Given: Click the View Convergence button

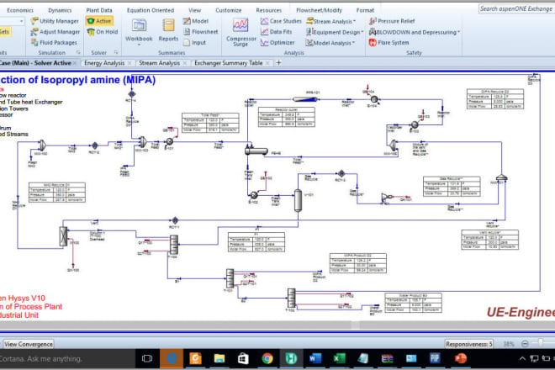Looking at the screenshot, I should pos(29,344).
